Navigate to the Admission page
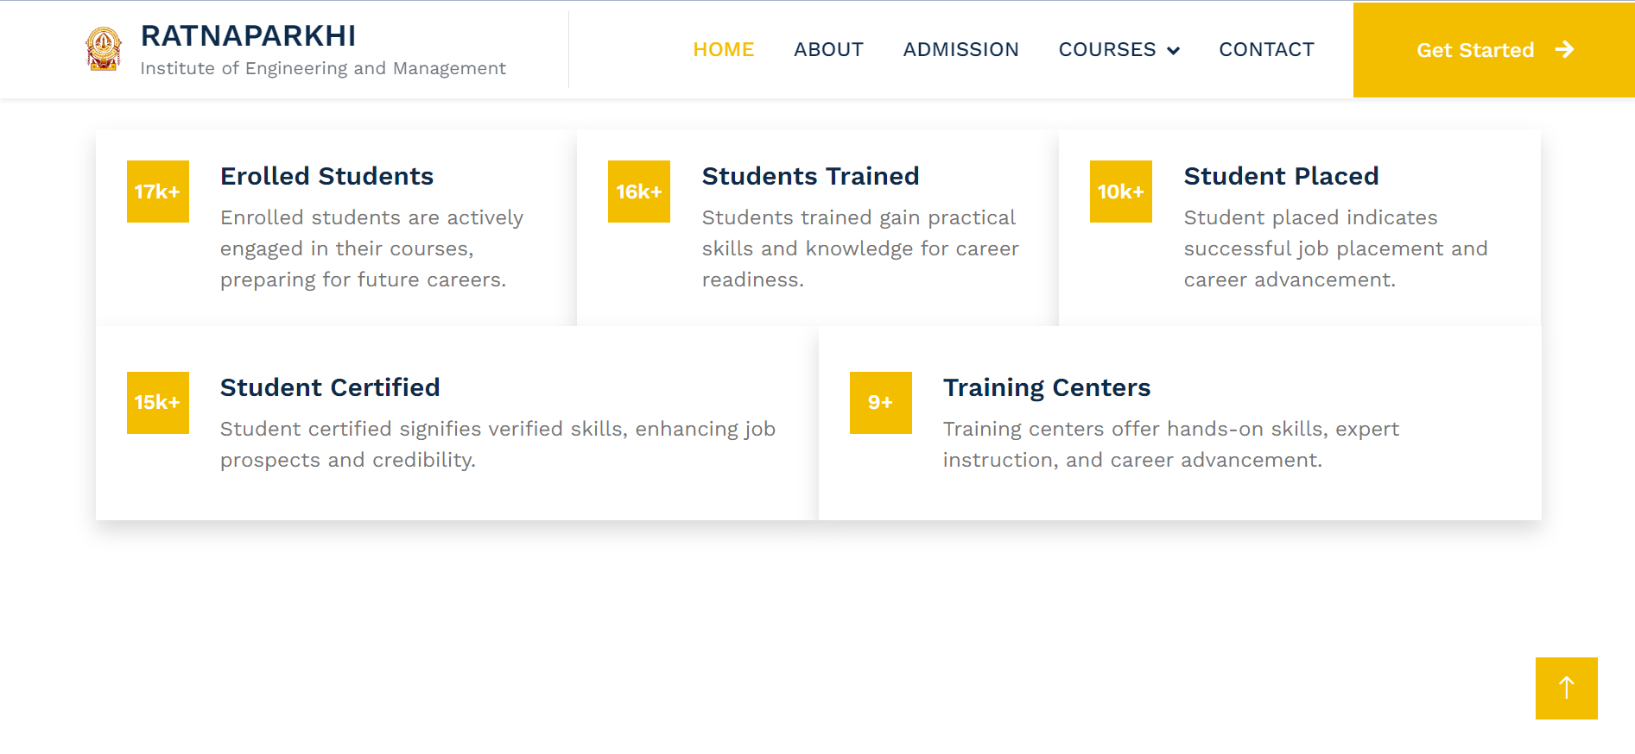1635x754 pixels. point(960,50)
